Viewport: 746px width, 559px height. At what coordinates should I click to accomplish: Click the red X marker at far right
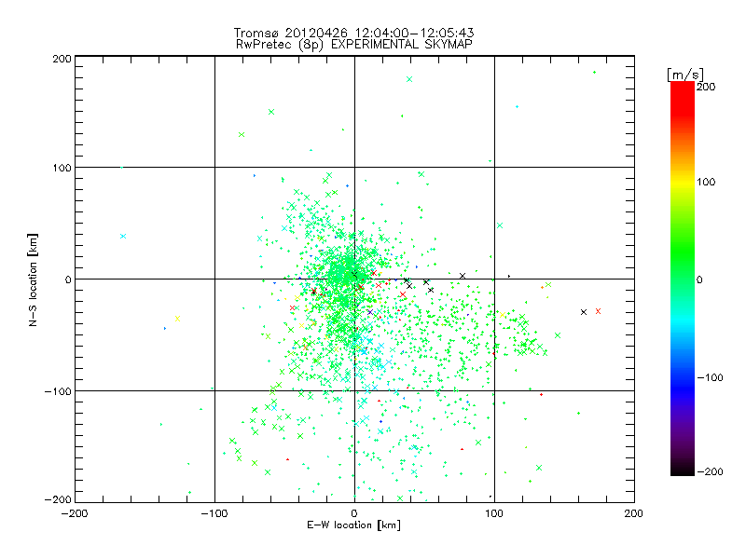598,311
